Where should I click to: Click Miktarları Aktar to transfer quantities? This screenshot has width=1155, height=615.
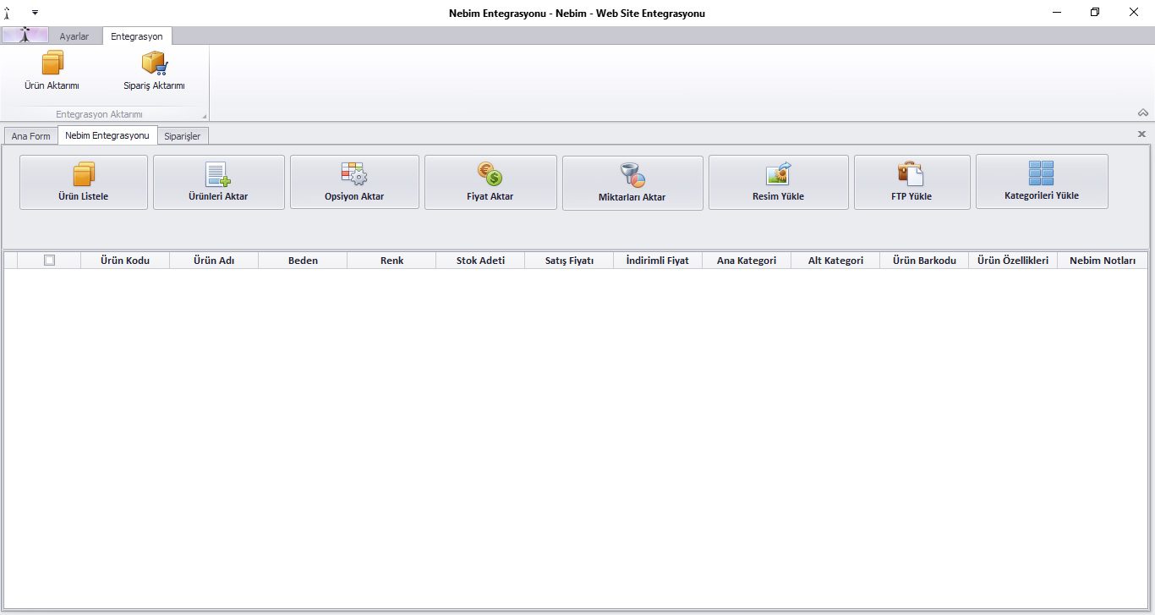tap(632, 183)
